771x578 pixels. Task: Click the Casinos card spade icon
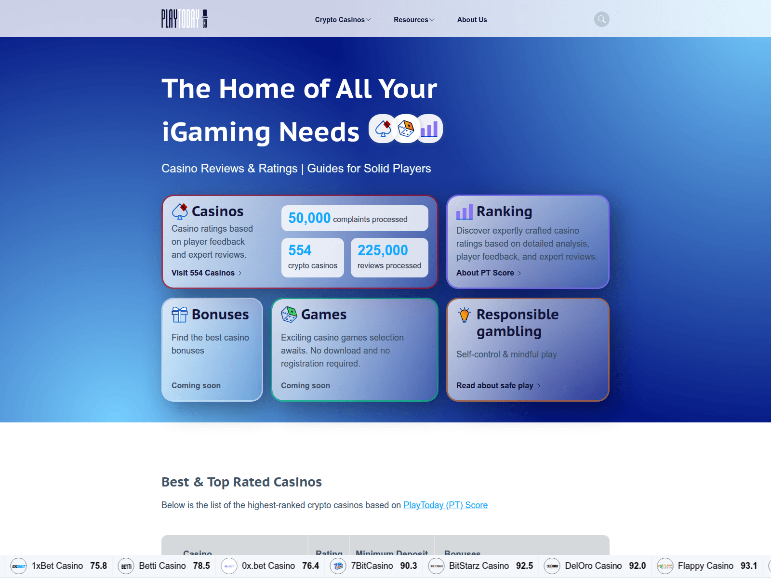[x=180, y=211]
